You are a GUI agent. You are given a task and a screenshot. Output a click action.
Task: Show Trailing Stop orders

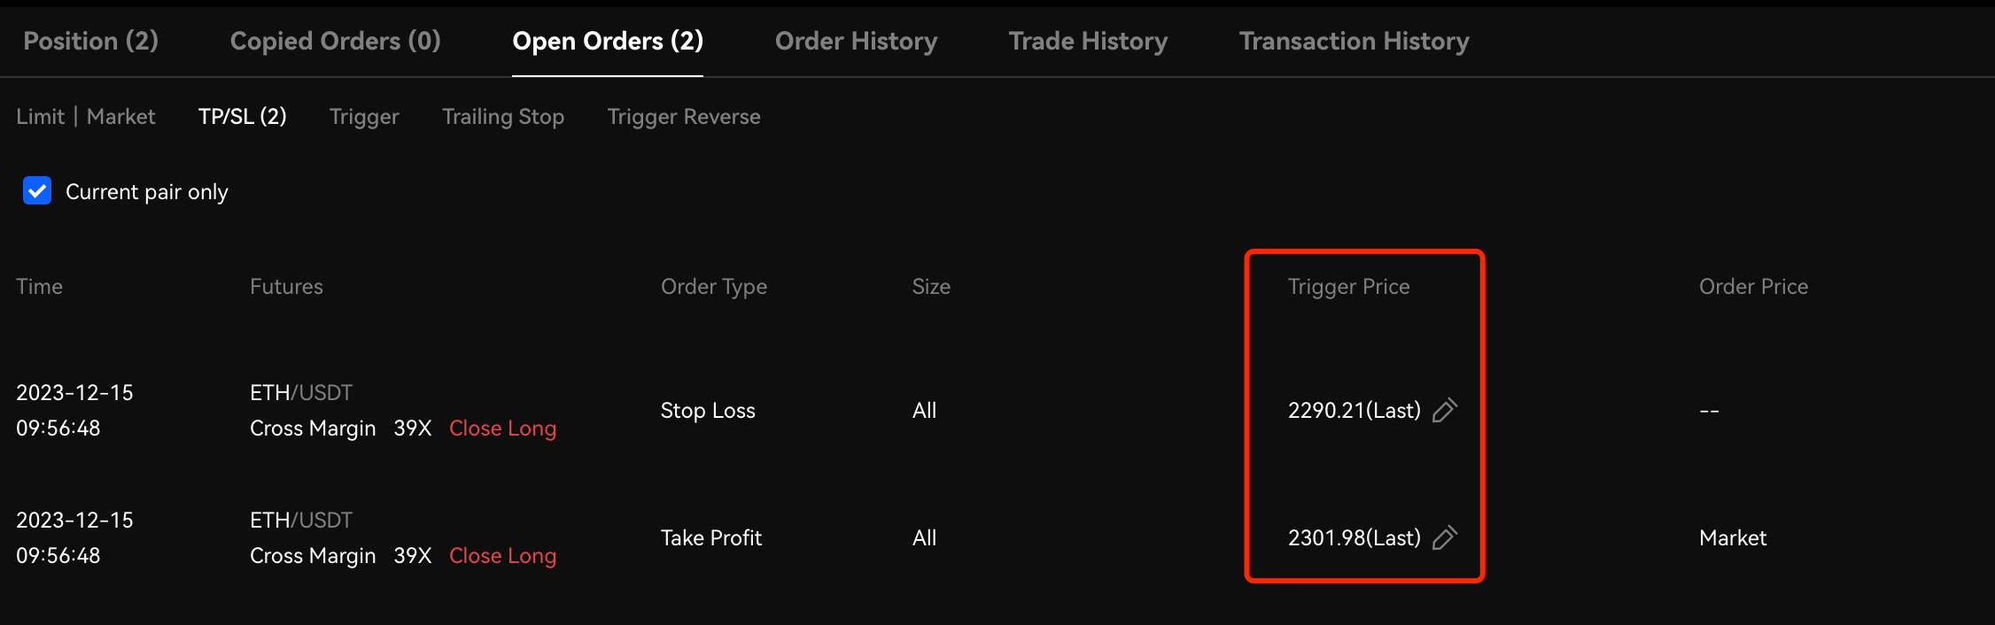502,117
